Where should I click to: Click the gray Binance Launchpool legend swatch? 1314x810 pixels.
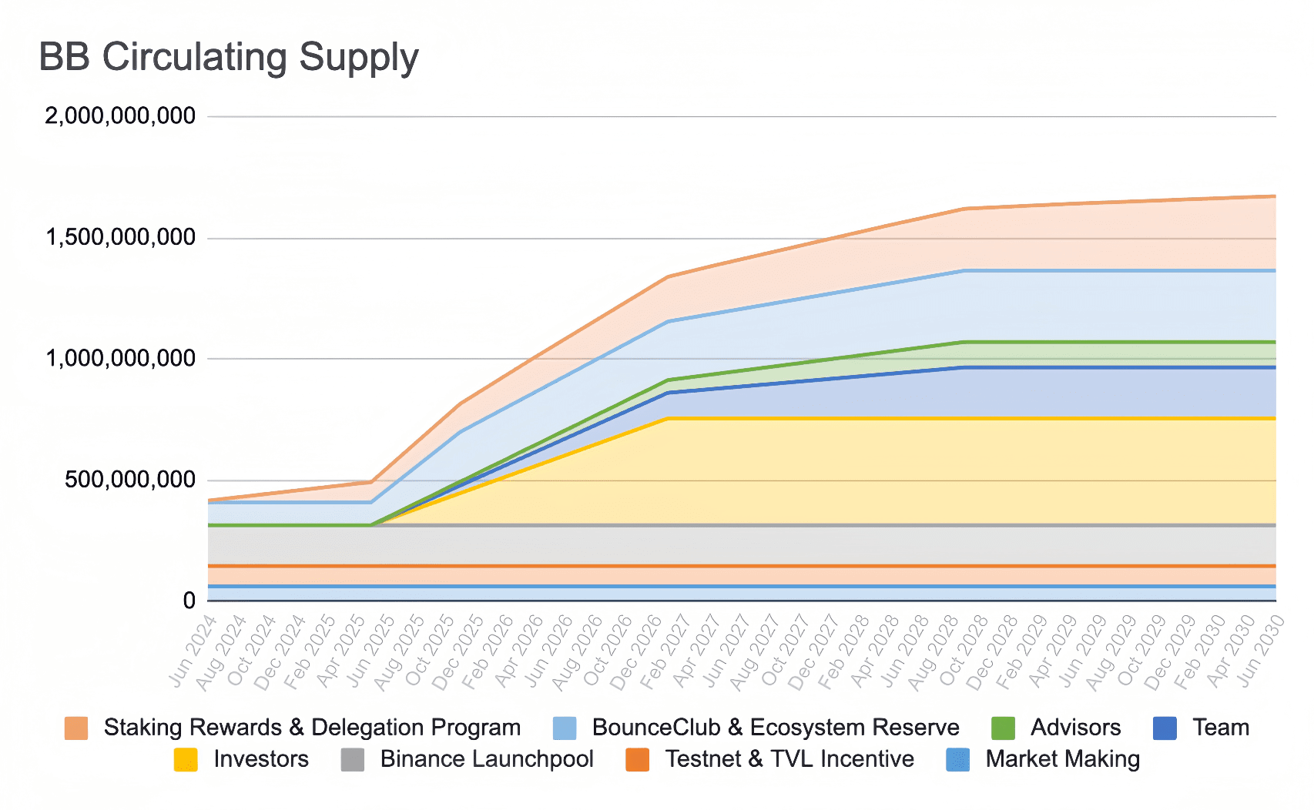(x=352, y=759)
